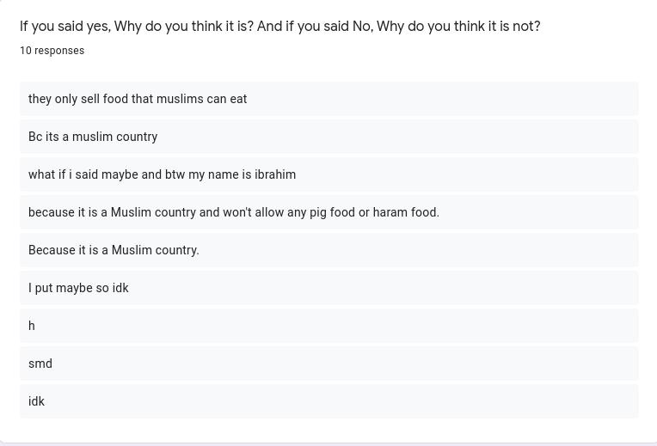
Task: Click the question title about yes or no reasons
Action: click(x=279, y=27)
